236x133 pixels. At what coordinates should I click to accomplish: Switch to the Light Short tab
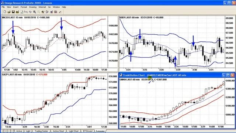tap(74, 131)
